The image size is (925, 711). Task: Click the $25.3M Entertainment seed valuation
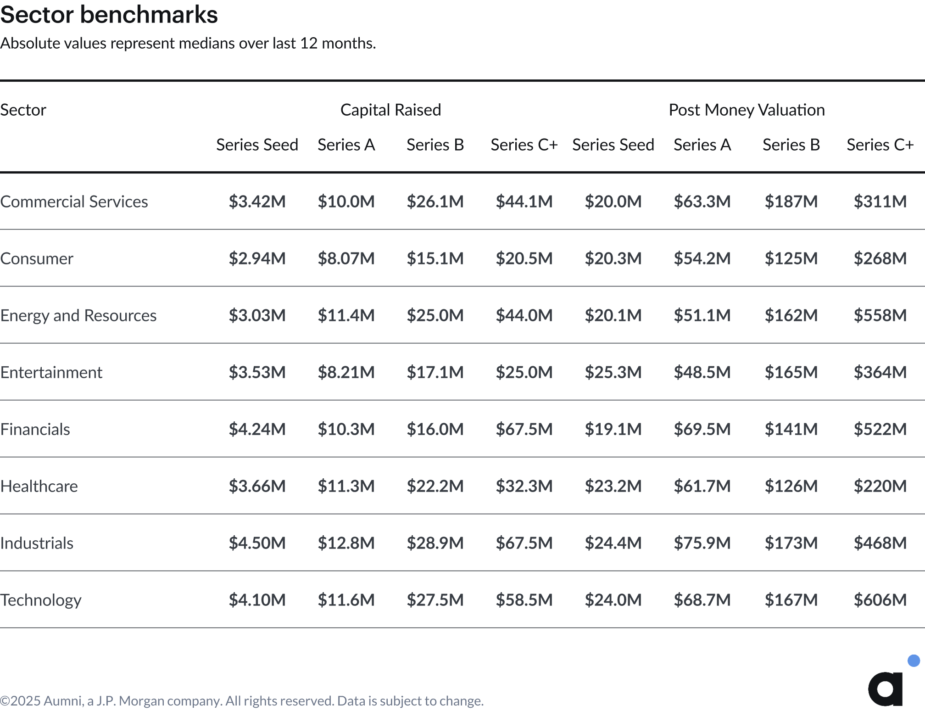tap(613, 372)
